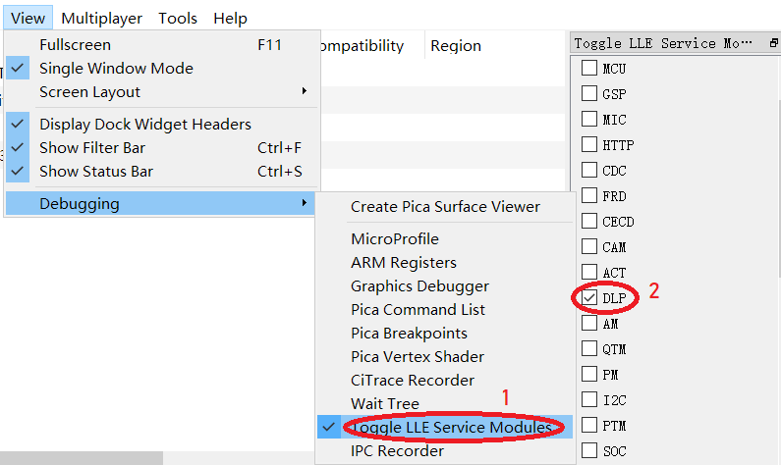Uncheck the DLP module checkbox
This screenshot has height=465, width=781.
(x=589, y=297)
